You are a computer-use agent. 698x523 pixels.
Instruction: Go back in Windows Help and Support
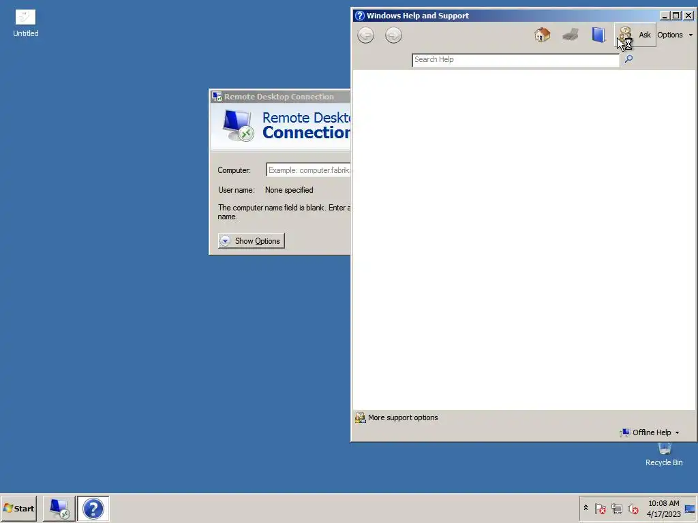point(365,35)
